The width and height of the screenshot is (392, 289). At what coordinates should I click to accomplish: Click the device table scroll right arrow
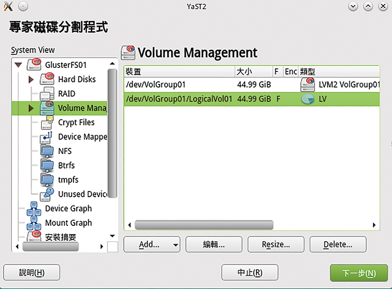(374, 225)
